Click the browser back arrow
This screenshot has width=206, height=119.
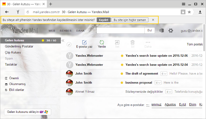coord(7,12)
